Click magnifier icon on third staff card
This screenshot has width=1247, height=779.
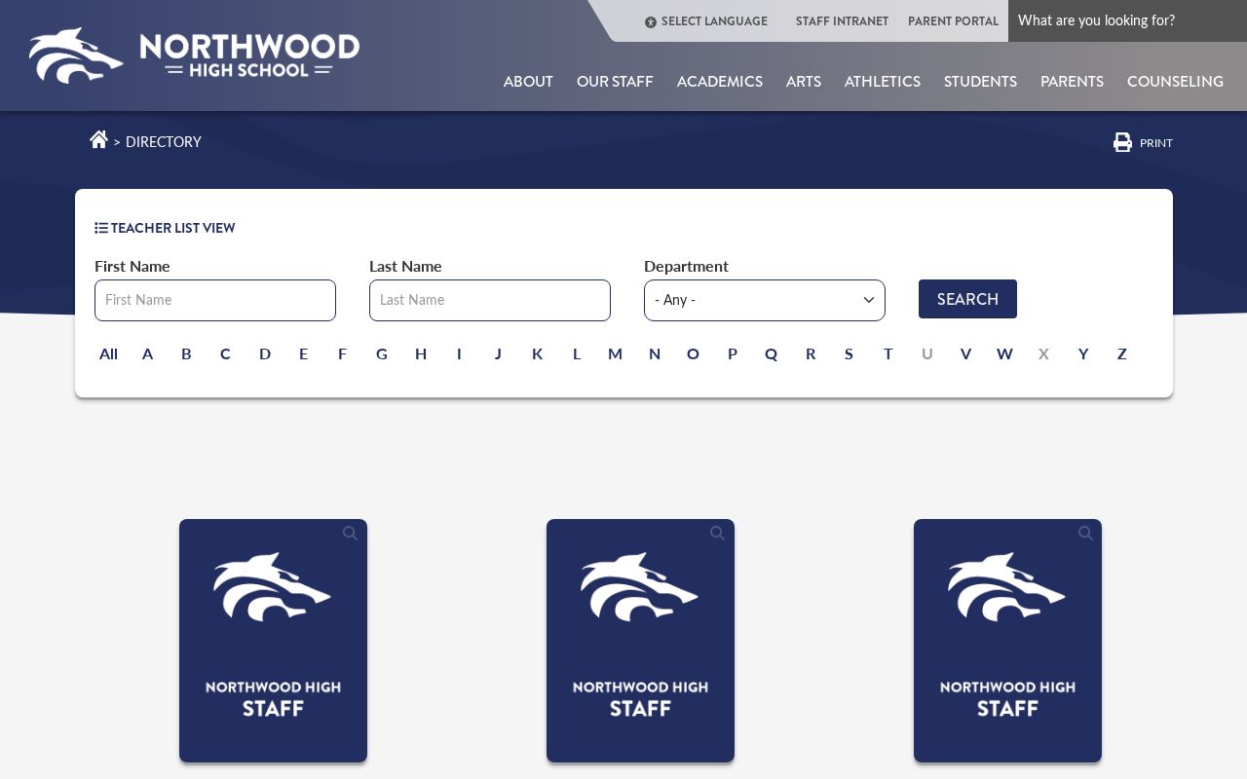[1085, 534]
